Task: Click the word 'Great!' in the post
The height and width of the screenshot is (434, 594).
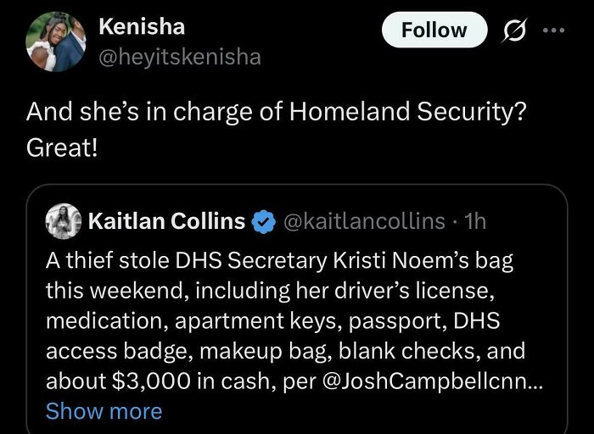Action: (62, 148)
